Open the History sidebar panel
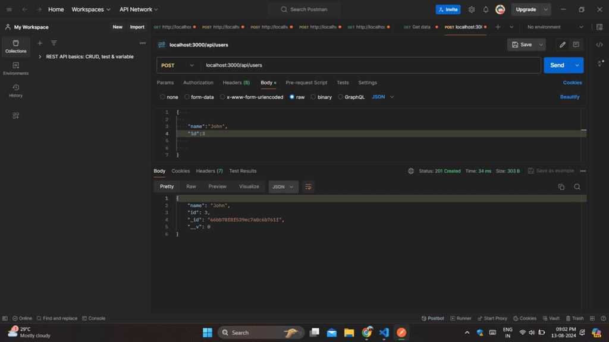This screenshot has height=342, width=609. coord(16,91)
